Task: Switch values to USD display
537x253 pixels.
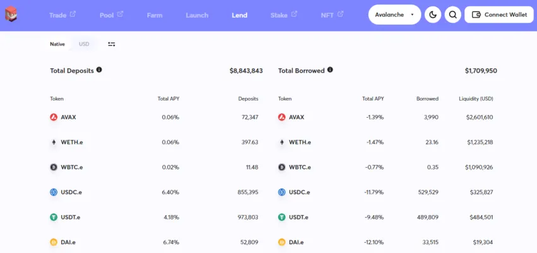Action: pos(84,44)
